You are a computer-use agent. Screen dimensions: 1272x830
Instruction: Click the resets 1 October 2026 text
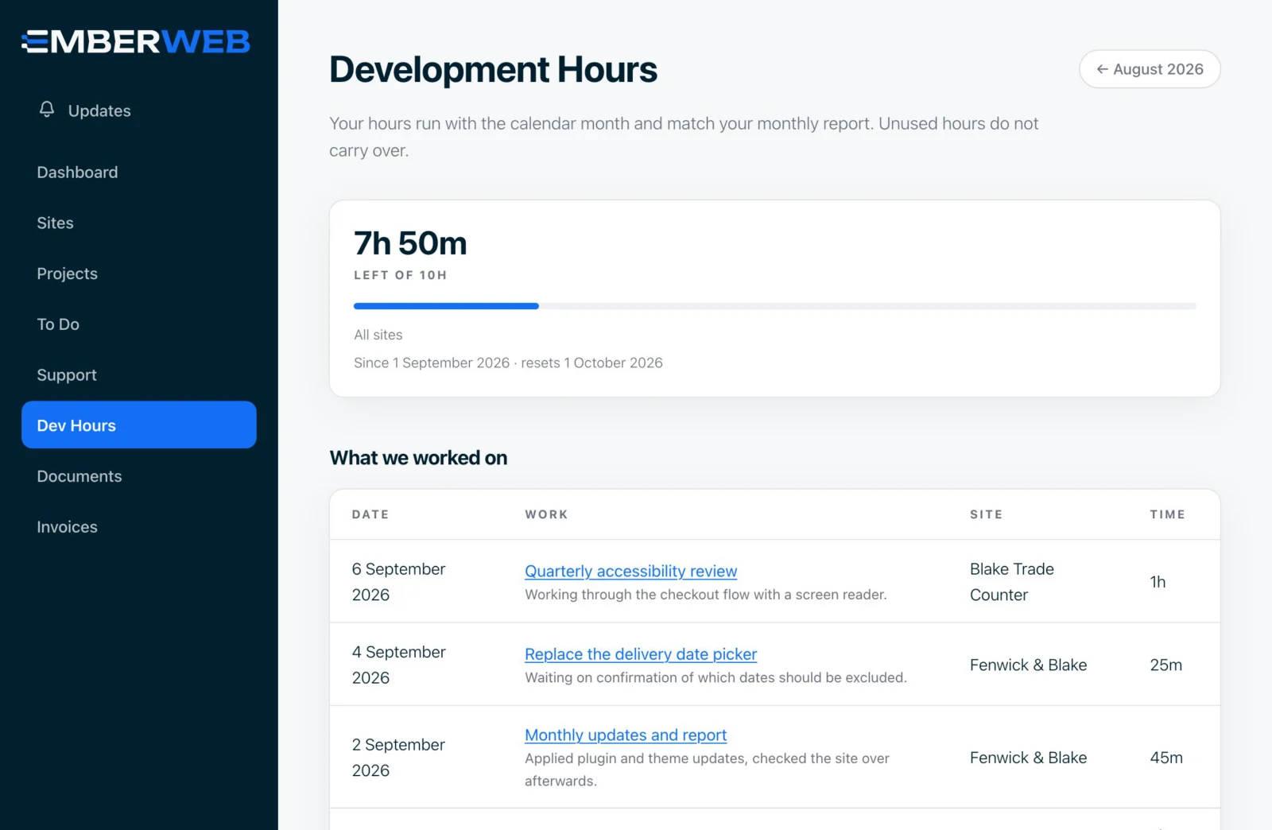pyautogui.click(x=591, y=363)
